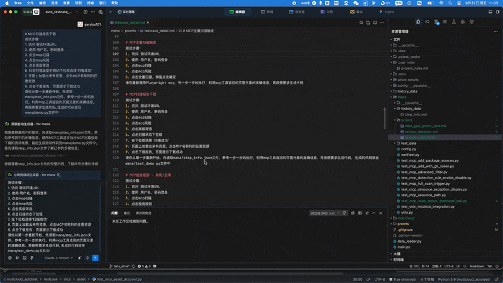Click the UTF-8 encoding in Trae status bar
503x283 pixels.
click(x=449, y=266)
